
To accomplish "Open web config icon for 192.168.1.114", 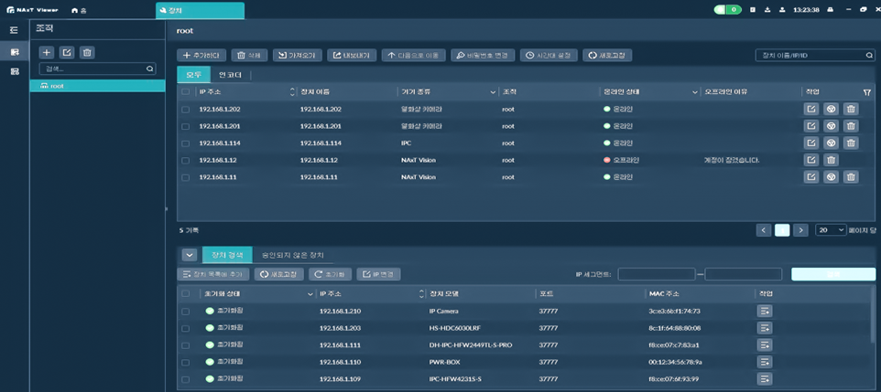I will pos(831,143).
